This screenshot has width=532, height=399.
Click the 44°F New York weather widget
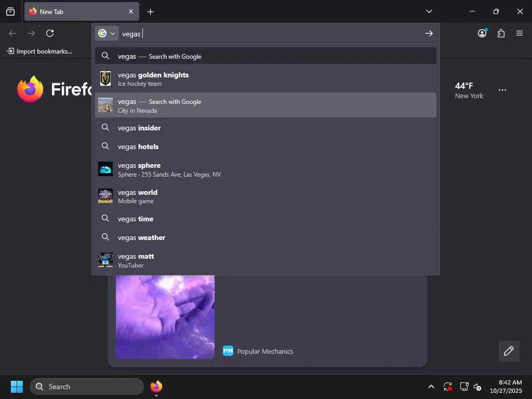[469, 90]
